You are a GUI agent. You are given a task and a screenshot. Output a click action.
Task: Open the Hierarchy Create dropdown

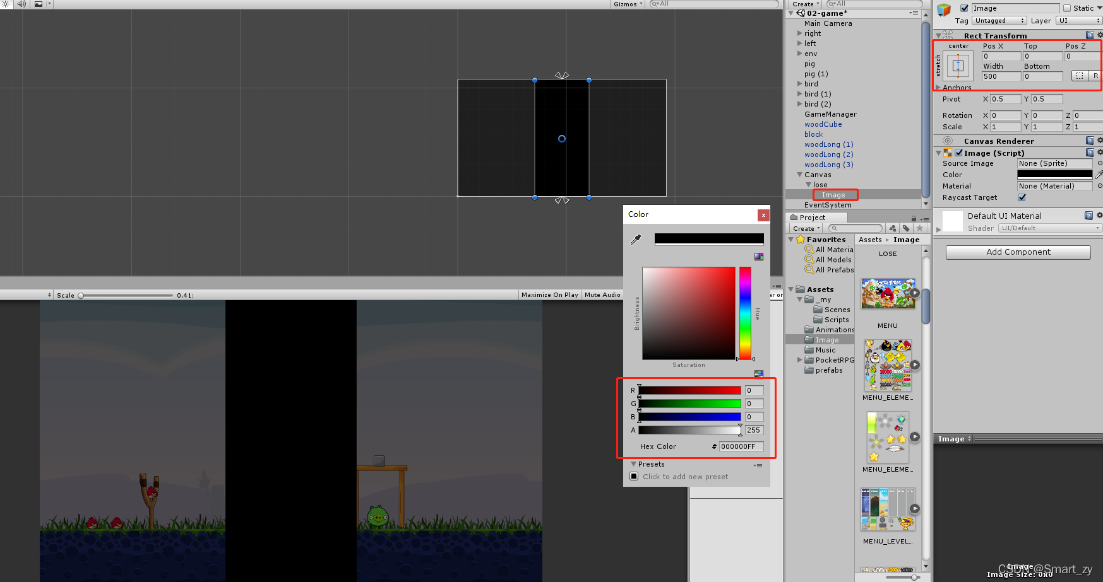click(x=806, y=4)
